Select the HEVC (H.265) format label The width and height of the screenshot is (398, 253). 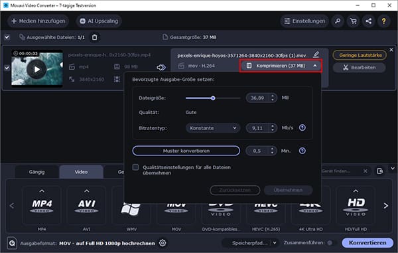click(x=266, y=229)
